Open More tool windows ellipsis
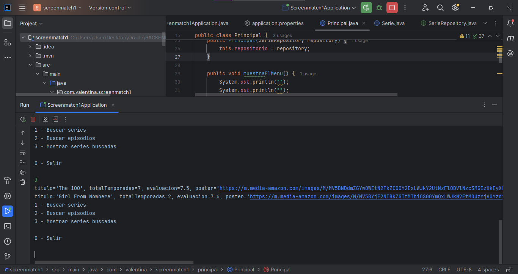 pos(8,58)
